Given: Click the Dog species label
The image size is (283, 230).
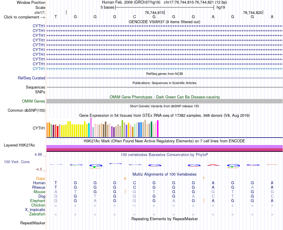Looking at the screenshot, I should click(x=42, y=196).
